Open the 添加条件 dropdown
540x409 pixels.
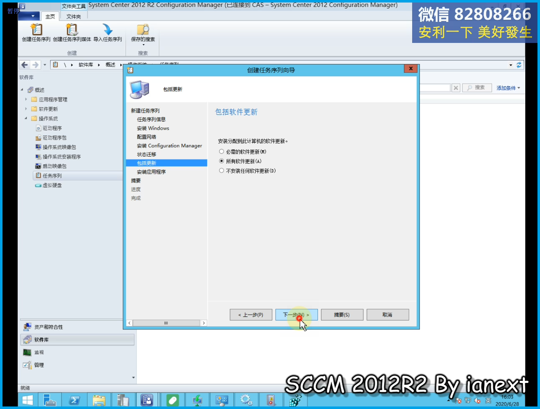(x=508, y=88)
